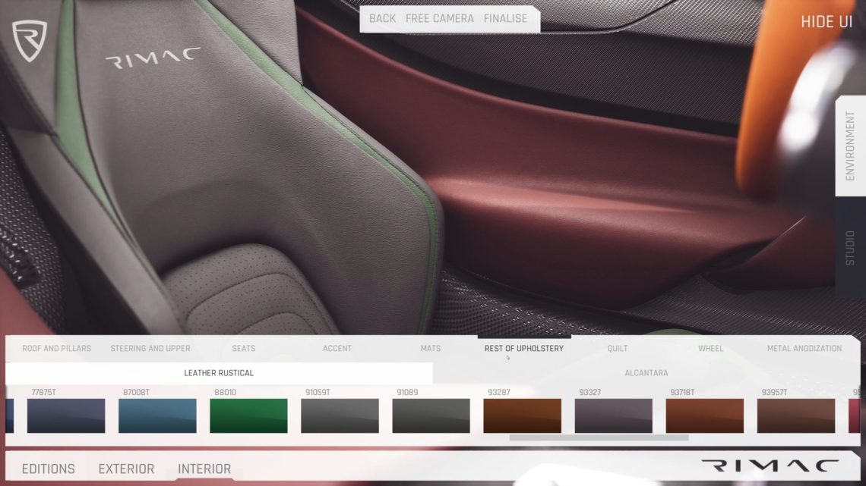Open the SEATS tab
The image size is (866, 486).
[x=244, y=348]
